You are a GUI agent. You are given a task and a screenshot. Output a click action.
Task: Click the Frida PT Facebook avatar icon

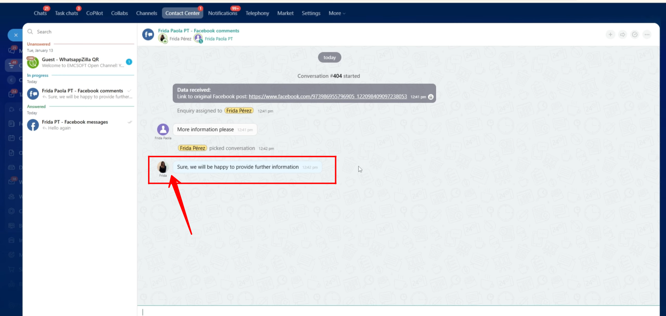pyautogui.click(x=33, y=125)
